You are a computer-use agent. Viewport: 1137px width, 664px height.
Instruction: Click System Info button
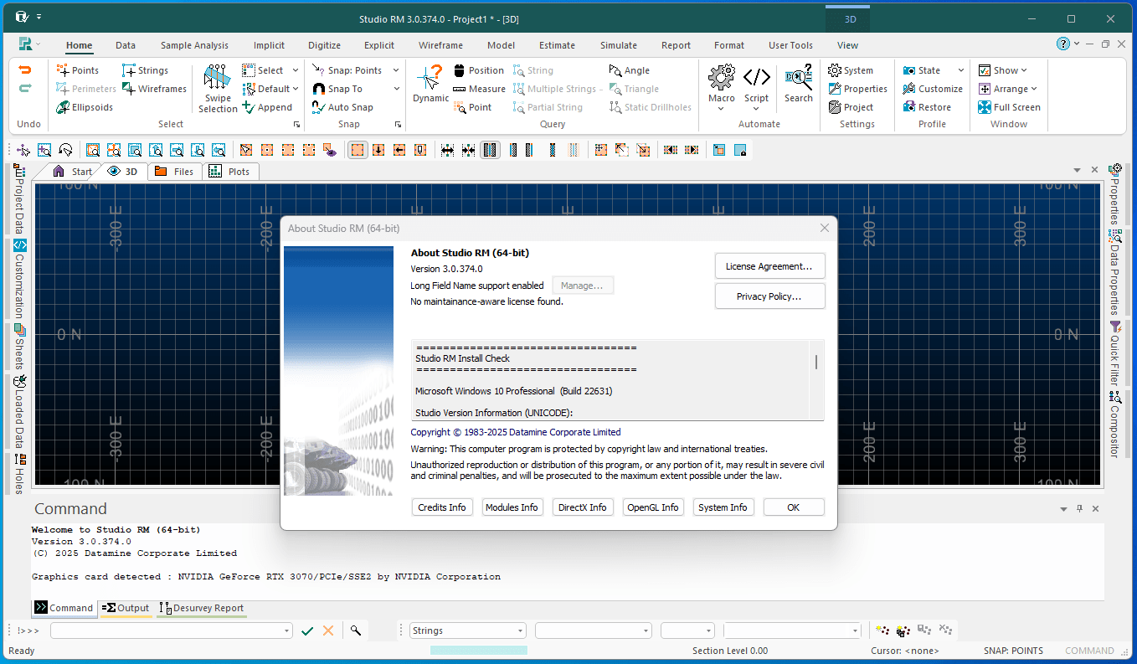coord(723,507)
